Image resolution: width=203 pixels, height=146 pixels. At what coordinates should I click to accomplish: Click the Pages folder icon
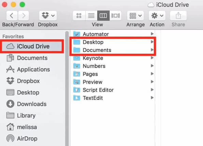coord(77,74)
